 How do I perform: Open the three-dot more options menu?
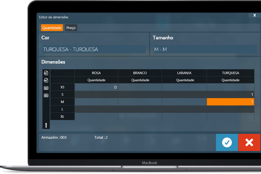click(x=46, y=125)
